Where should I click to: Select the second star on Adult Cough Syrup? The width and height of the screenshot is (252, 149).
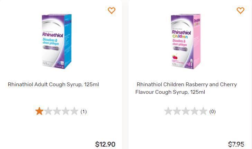[48, 111]
